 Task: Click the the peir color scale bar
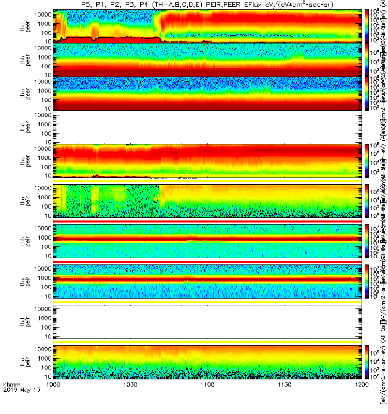[x=367, y=362]
